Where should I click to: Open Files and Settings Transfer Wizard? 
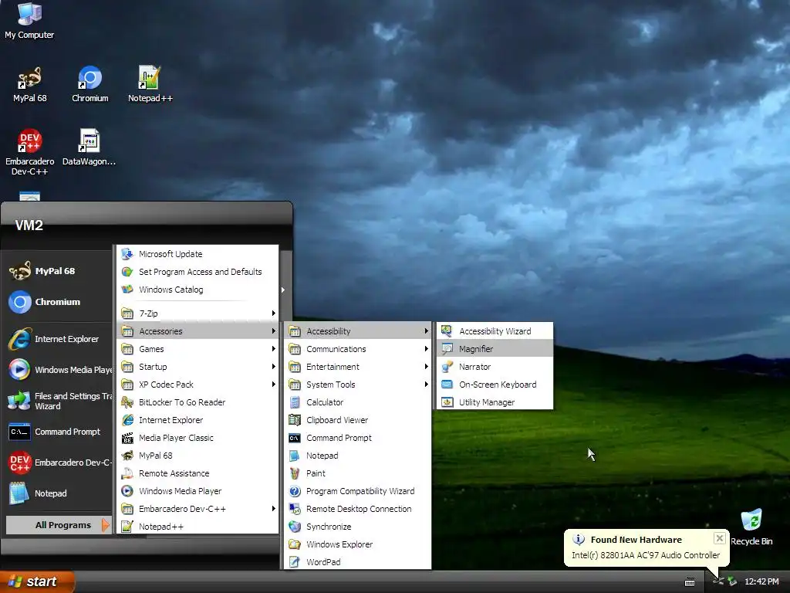pyautogui.click(x=59, y=401)
